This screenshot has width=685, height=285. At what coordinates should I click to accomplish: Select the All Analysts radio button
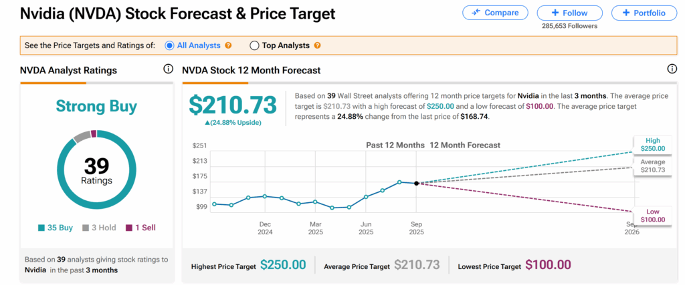[x=170, y=45]
